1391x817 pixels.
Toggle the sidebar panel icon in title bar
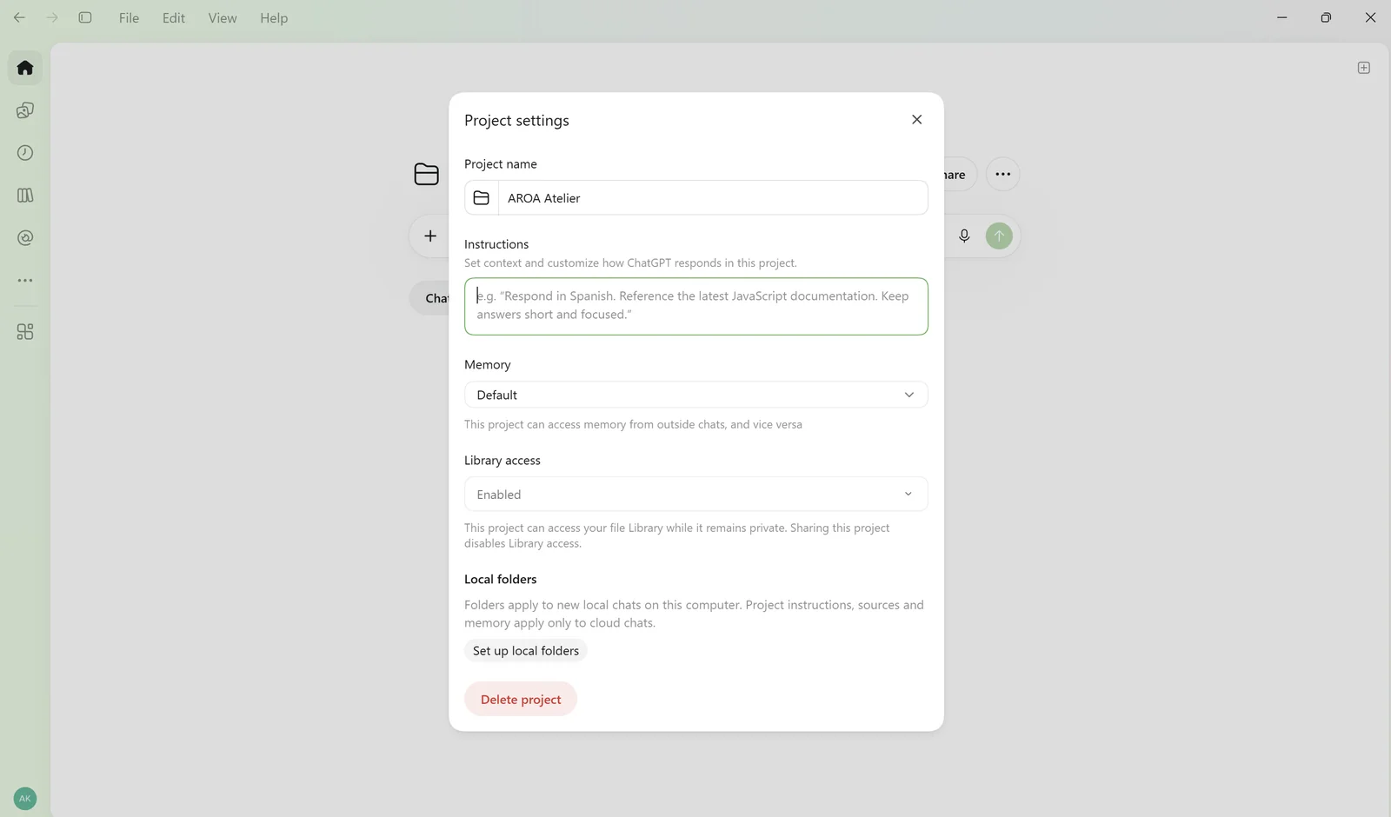(85, 17)
